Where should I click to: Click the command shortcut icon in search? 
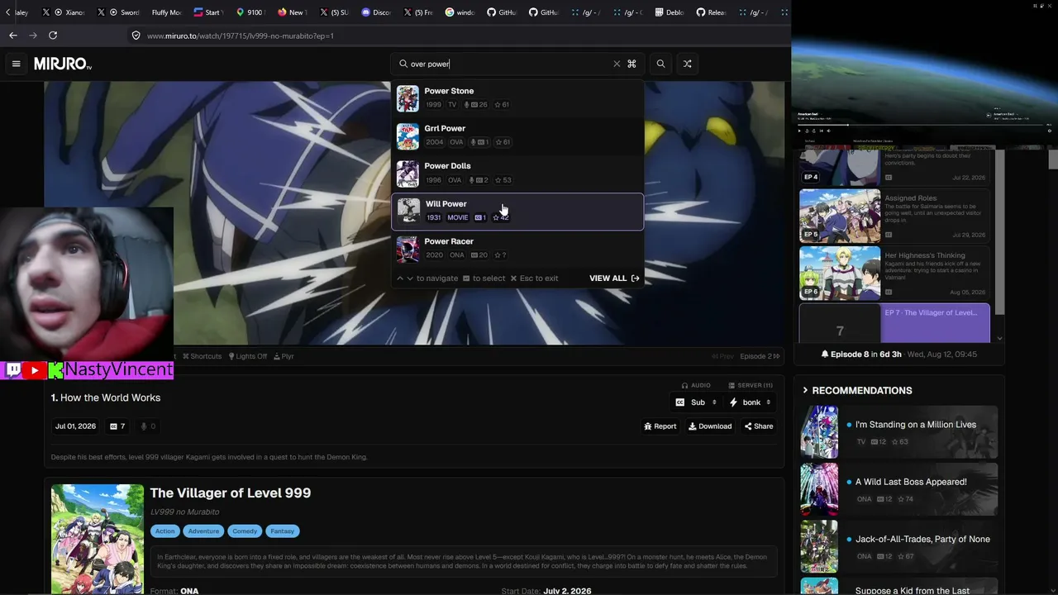(x=631, y=64)
